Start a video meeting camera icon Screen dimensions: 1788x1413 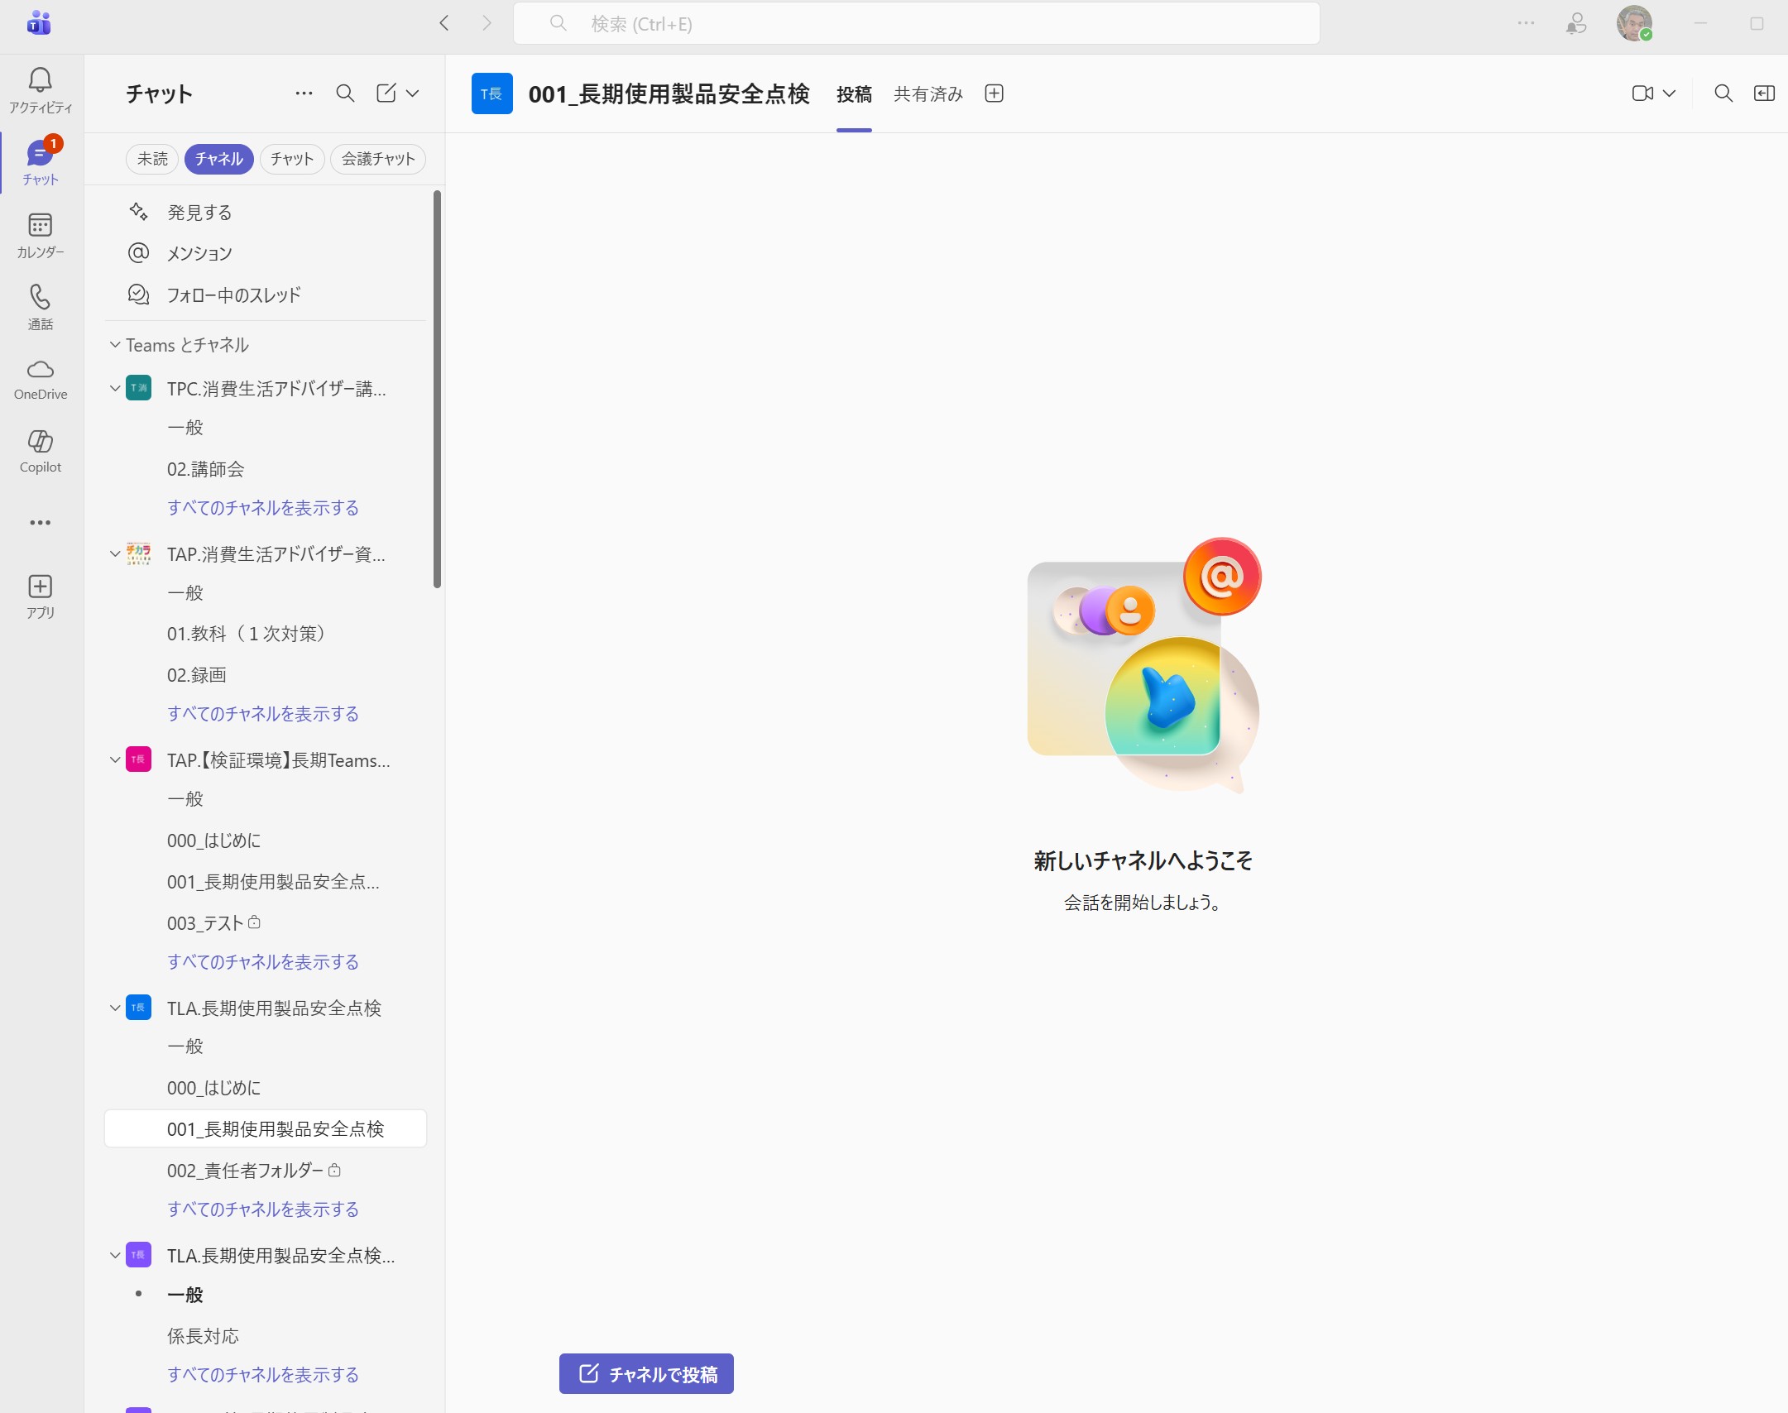(1642, 93)
